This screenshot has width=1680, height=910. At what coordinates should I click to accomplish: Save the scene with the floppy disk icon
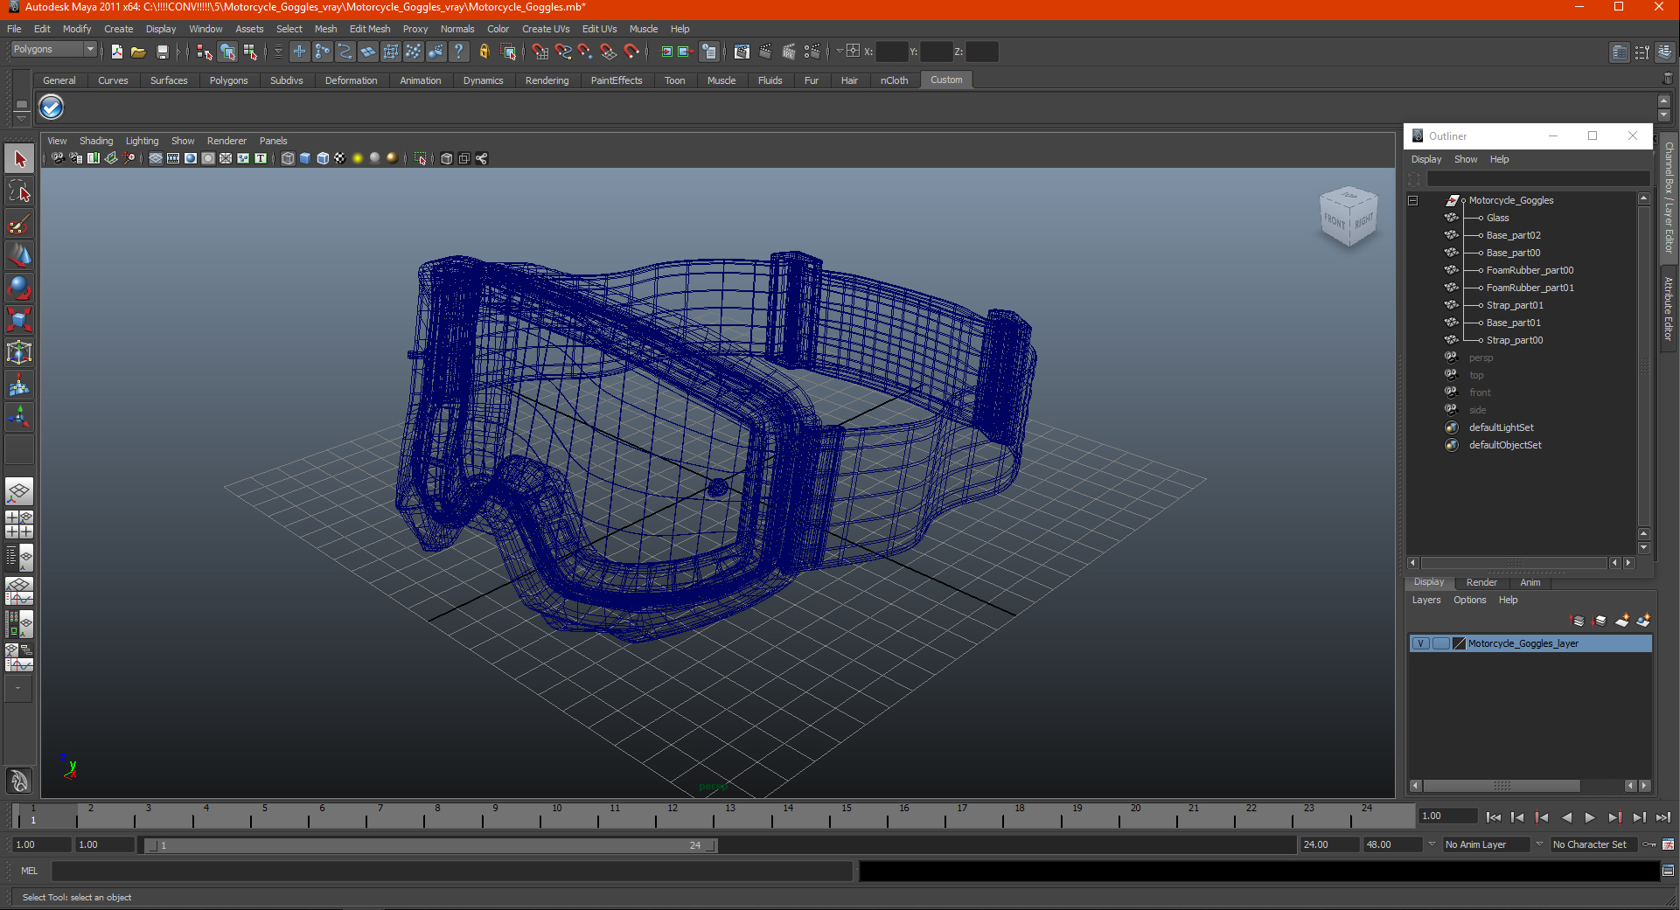[162, 52]
